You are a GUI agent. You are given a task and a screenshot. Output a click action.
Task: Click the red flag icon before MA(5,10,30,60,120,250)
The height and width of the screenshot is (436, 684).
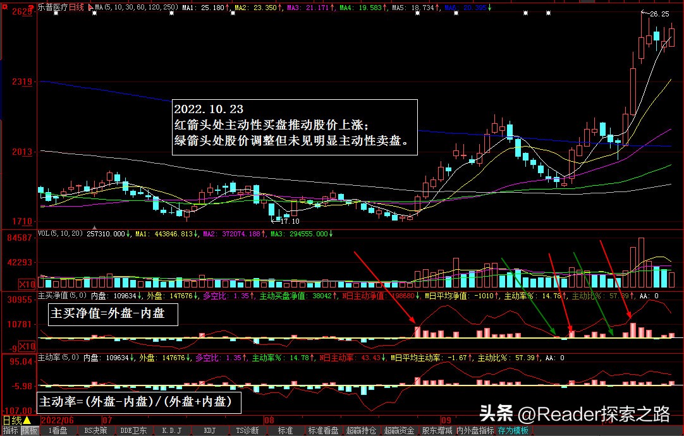point(90,8)
